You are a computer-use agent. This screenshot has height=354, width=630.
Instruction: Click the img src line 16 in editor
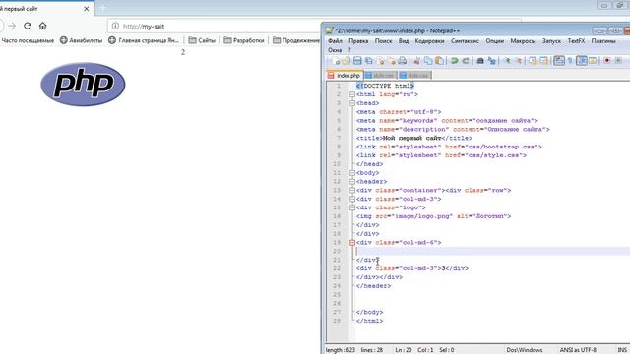(433, 216)
